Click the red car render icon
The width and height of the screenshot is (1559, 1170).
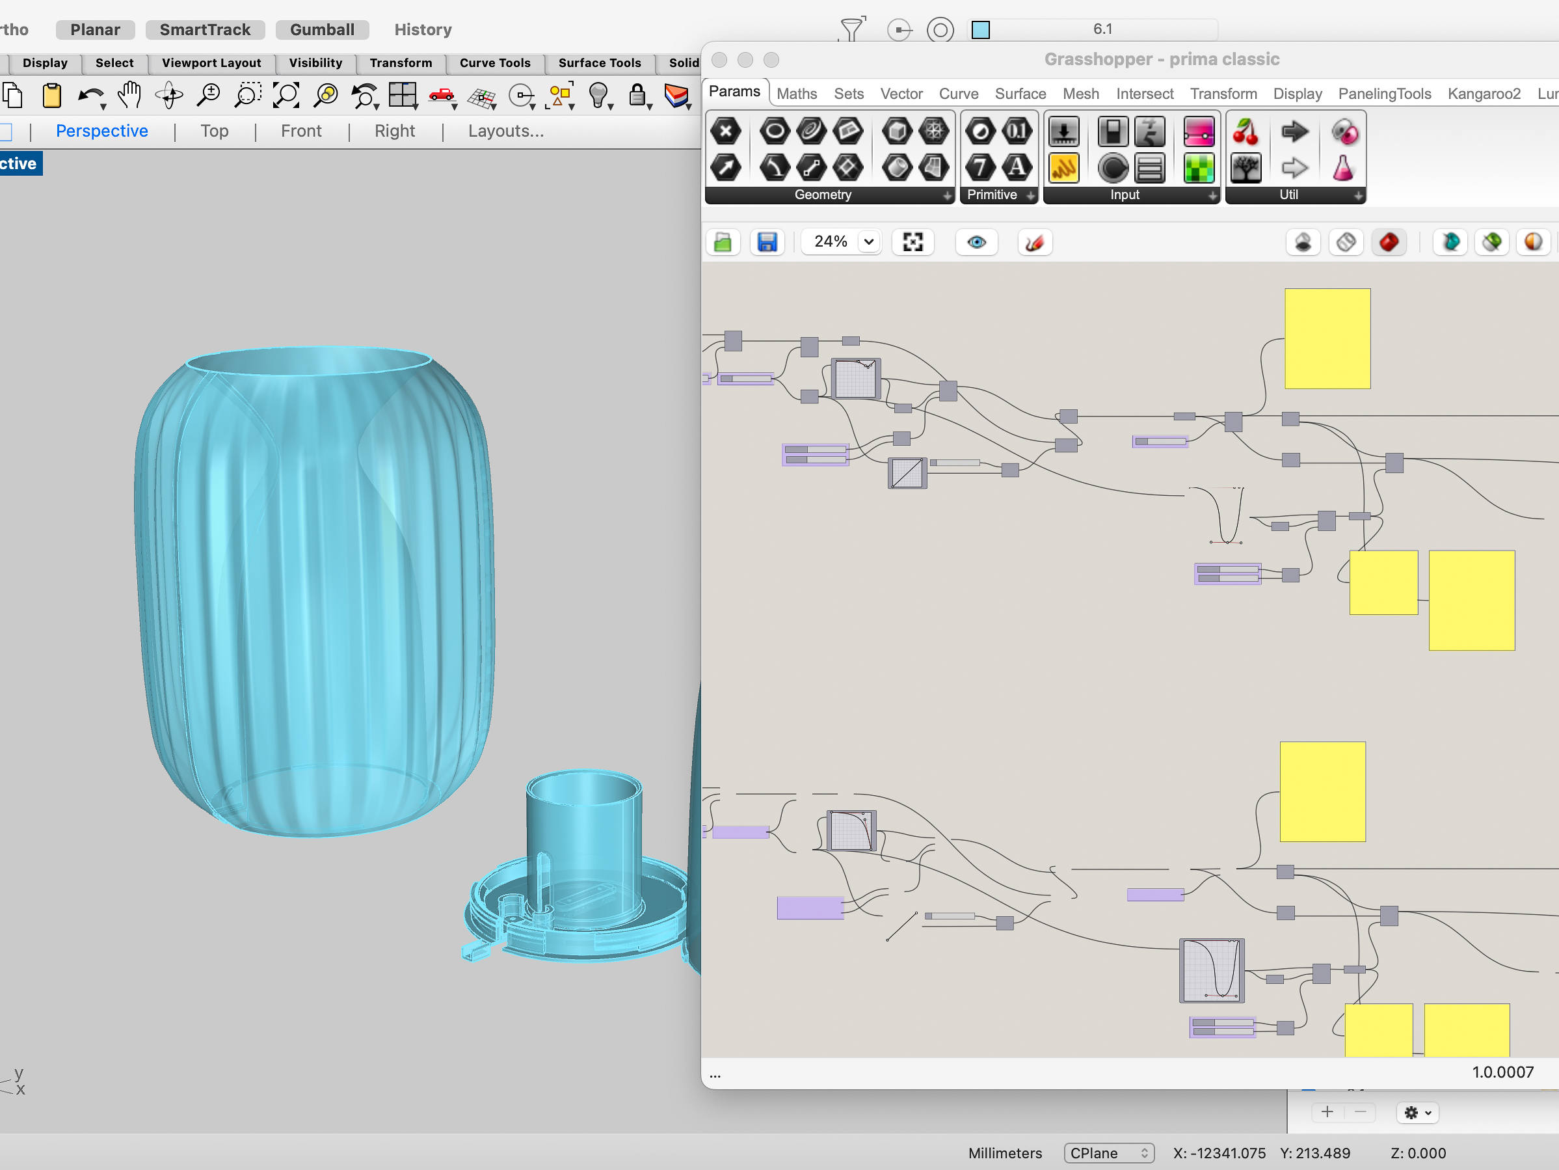[x=441, y=95]
